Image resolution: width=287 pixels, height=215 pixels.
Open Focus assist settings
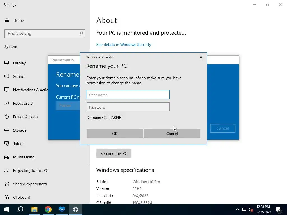[23, 104]
